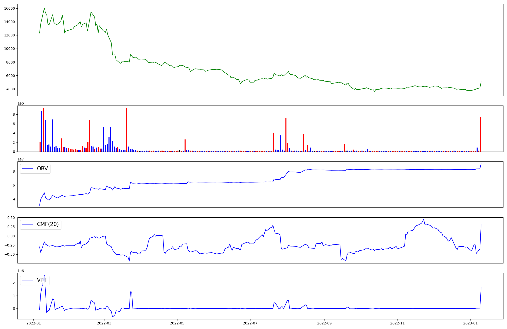
Task: Click the CMF(20) legend label
Action: 48,224
